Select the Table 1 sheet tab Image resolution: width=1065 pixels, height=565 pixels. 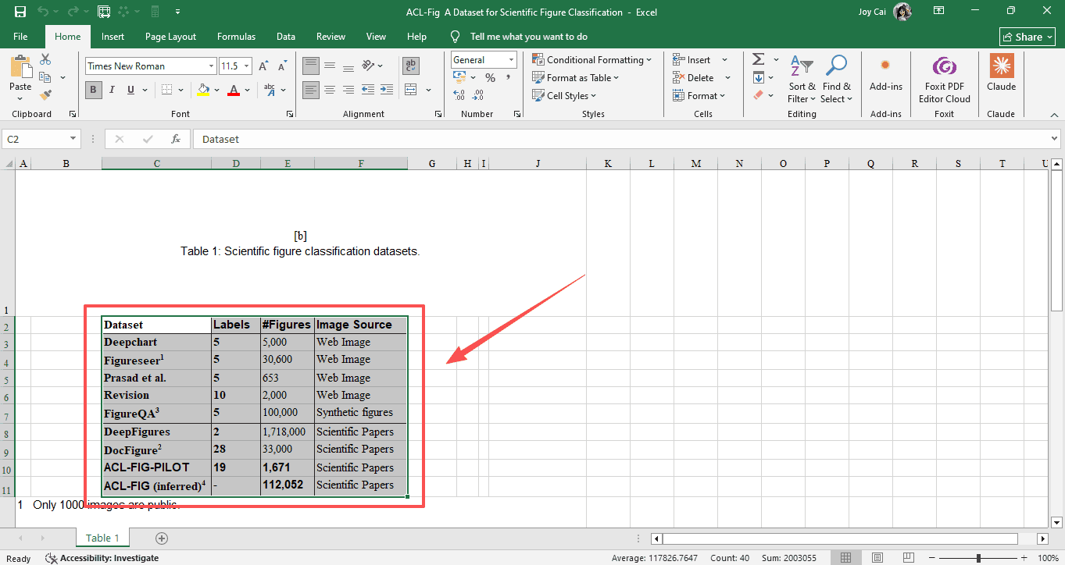pyautogui.click(x=103, y=538)
